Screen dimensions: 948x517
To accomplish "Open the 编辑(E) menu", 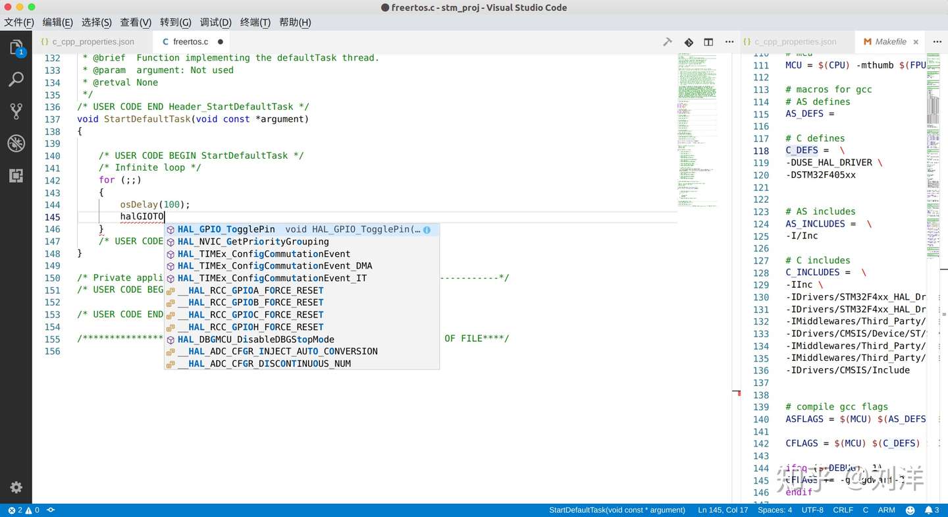I will click(x=57, y=22).
